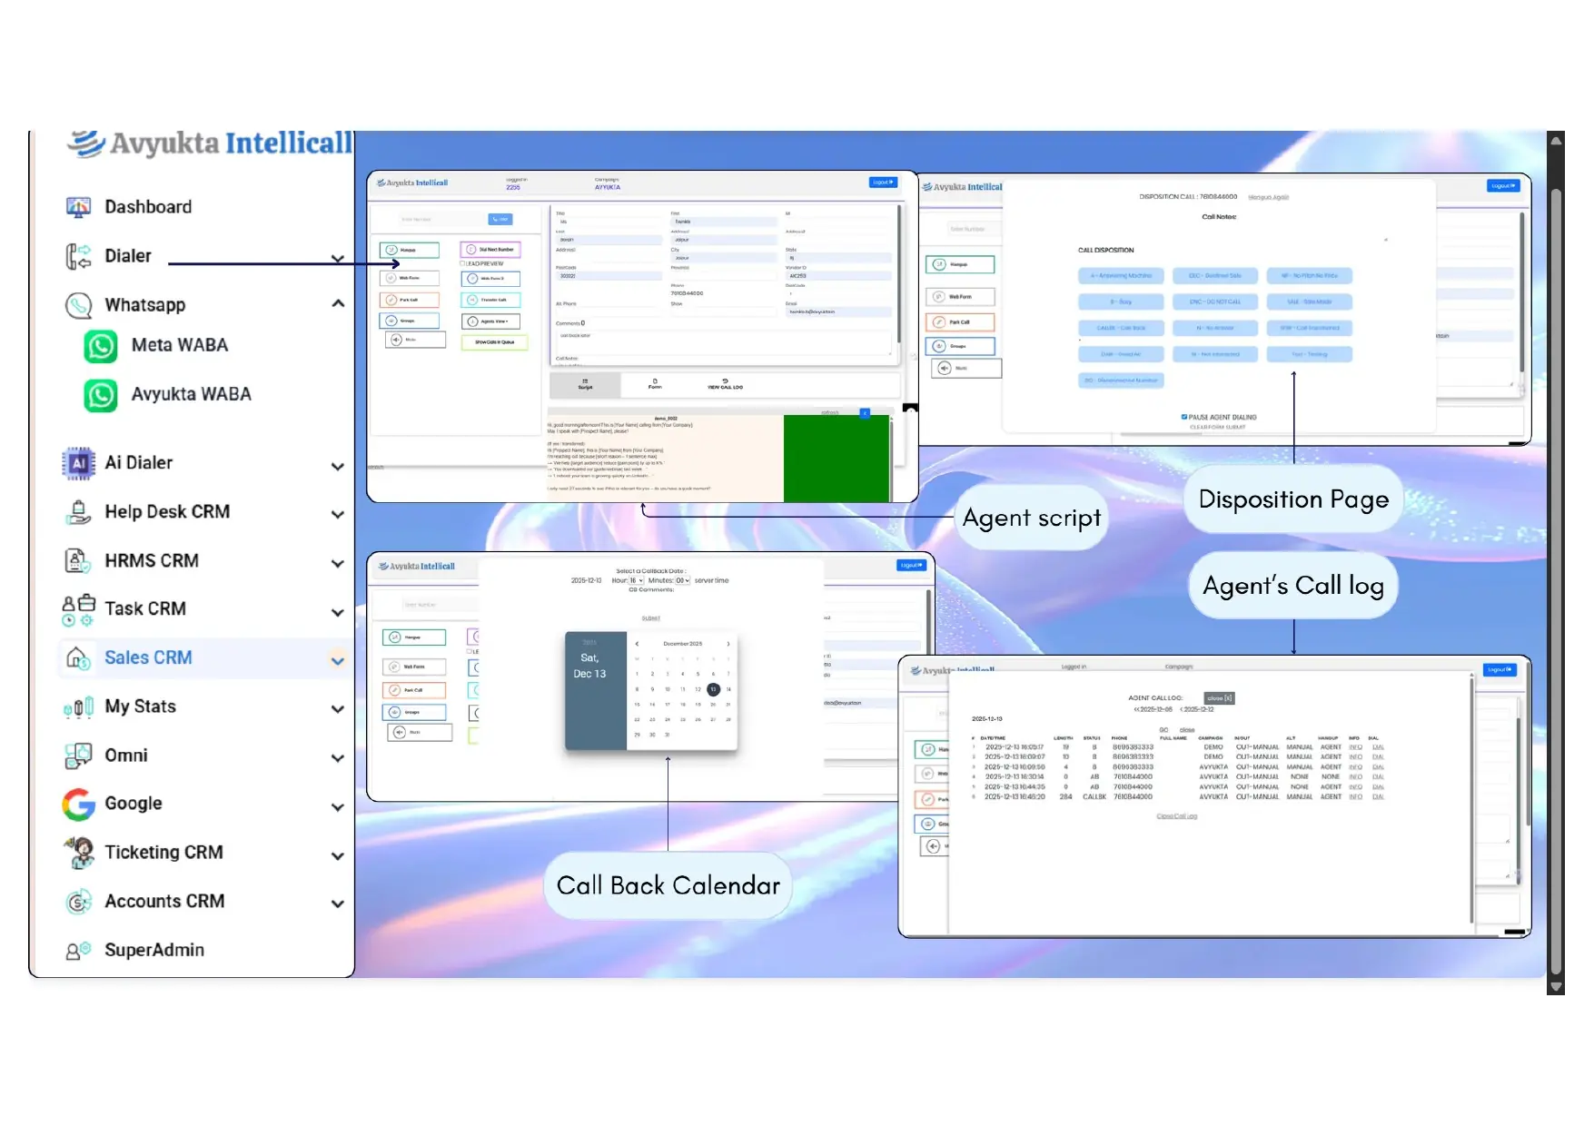Expand the My Stats chevron
Viewport: 1594px width, 1126px height.
click(338, 709)
